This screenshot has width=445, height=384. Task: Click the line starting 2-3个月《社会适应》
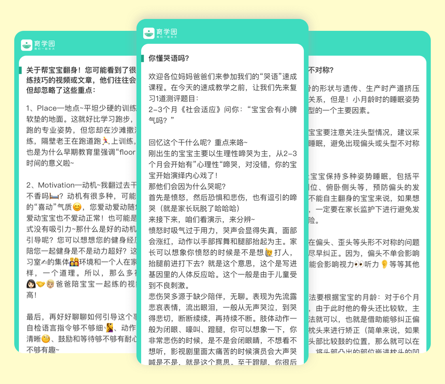pyautogui.click(x=222, y=109)
